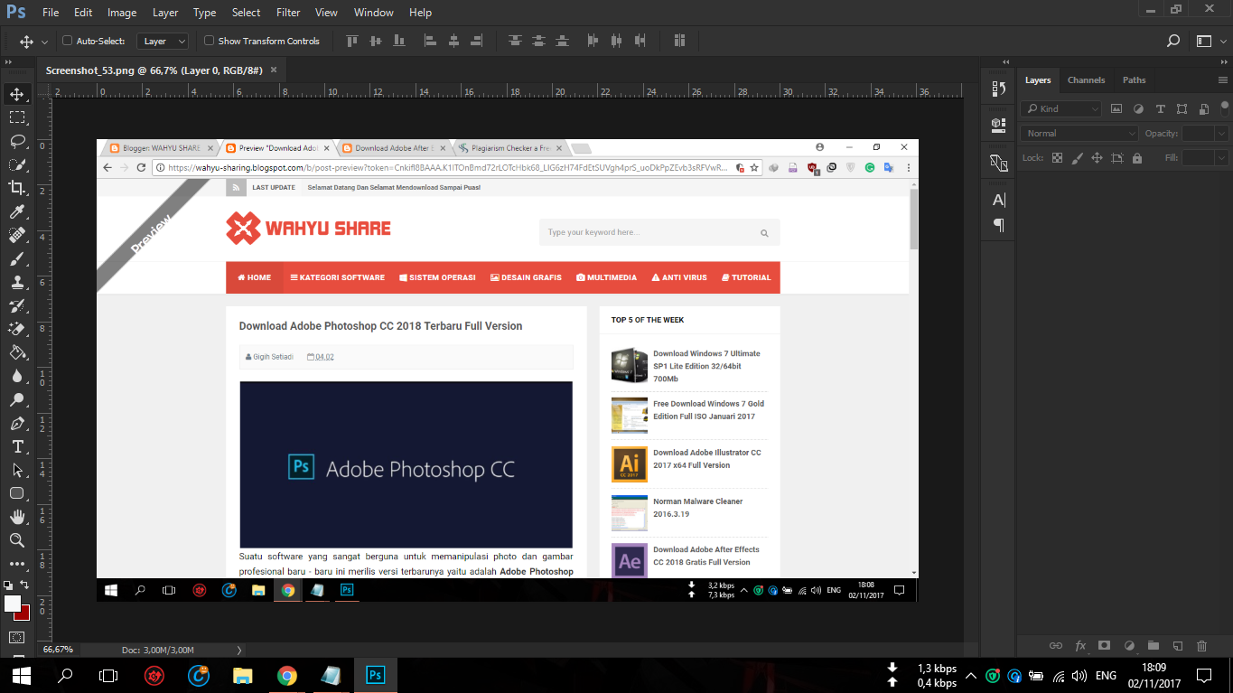Select the Paint Bucket tool
The height and width of the screenshot is (693, 1233).
coord(16,352)
